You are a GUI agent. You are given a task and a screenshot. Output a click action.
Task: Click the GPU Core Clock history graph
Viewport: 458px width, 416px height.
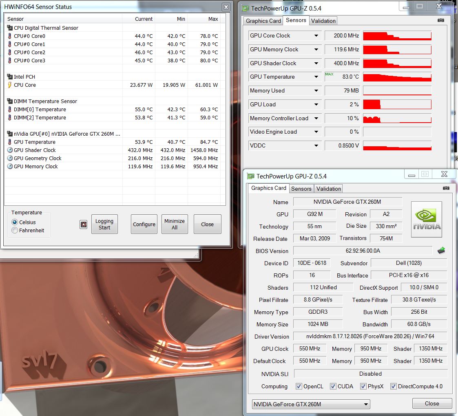(x=397, y=35)
